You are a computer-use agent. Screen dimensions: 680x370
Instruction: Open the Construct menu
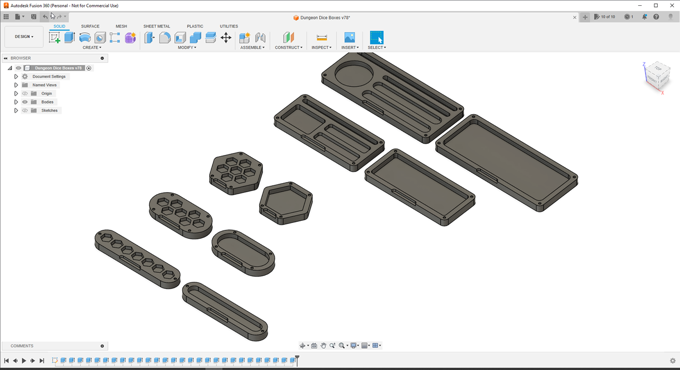[x=288, y=48]
